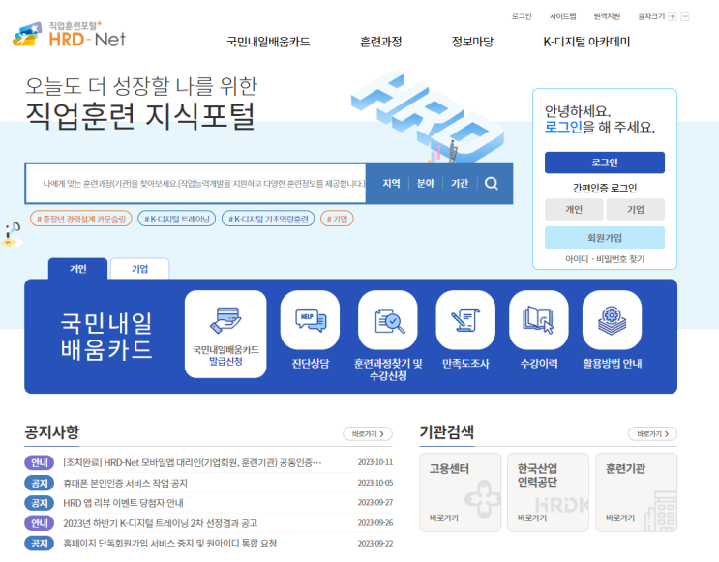The image size is (719, 562).
Task: Open the K-디지털 아카데미 menu
Action: click(x=586, y=42)
